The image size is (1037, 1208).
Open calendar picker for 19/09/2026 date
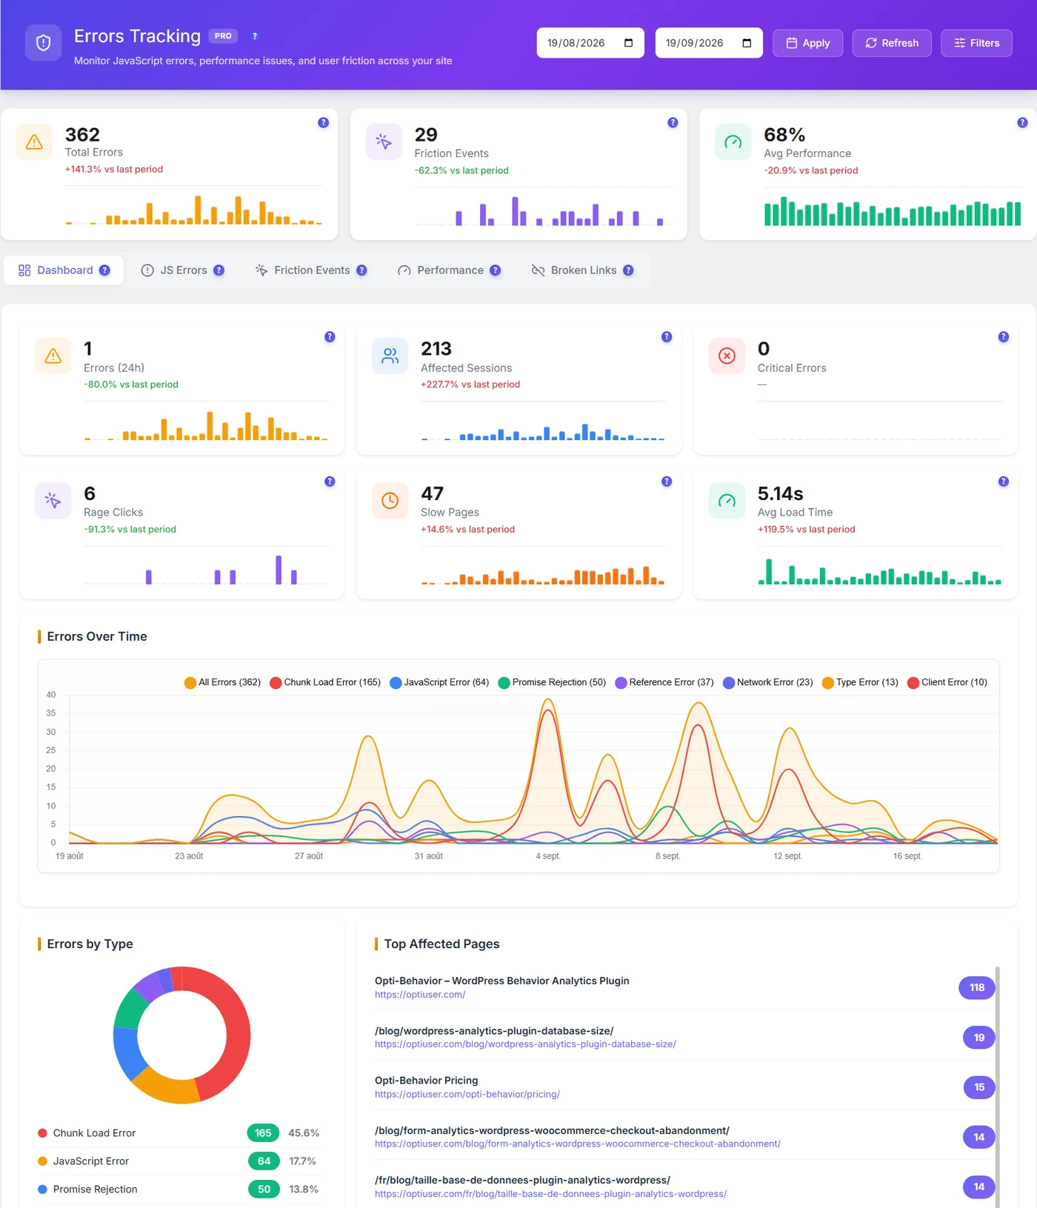[x=747, y=43]
